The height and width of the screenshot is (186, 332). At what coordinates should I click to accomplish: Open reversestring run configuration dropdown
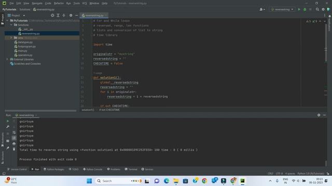click(282, 9)
